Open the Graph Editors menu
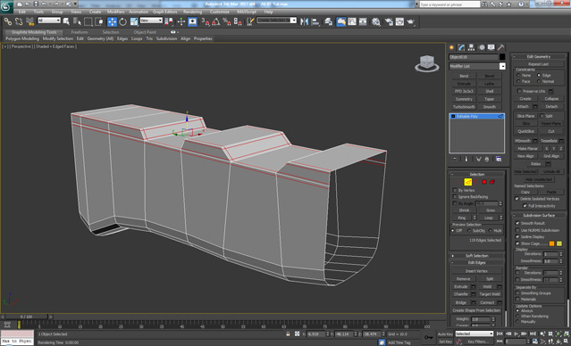The height and width of the screenshot is (346, 571). click(164, 12)
